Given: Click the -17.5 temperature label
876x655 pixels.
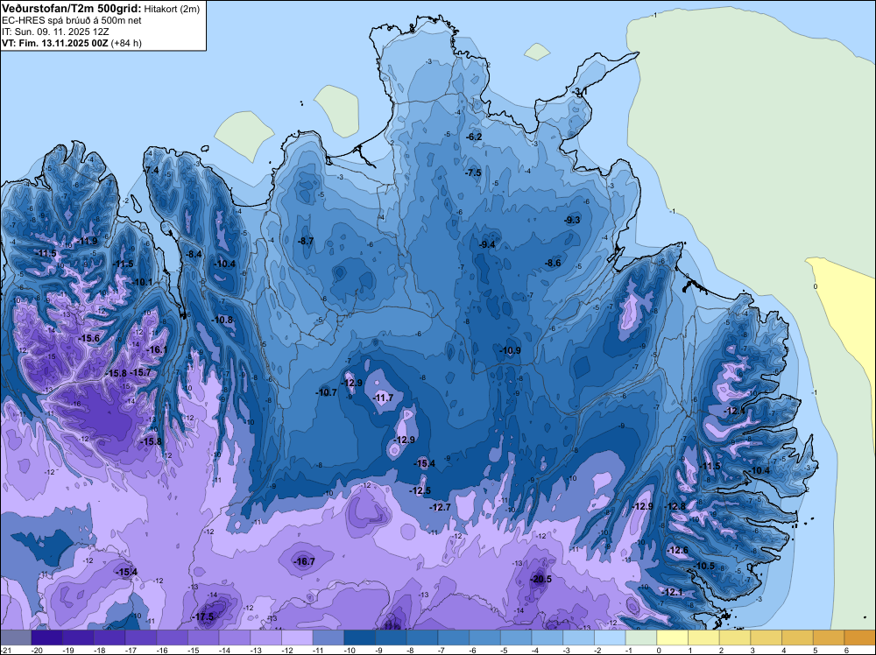Looking at the screenshot, I should pyautogui.click(x=203, y=617).
